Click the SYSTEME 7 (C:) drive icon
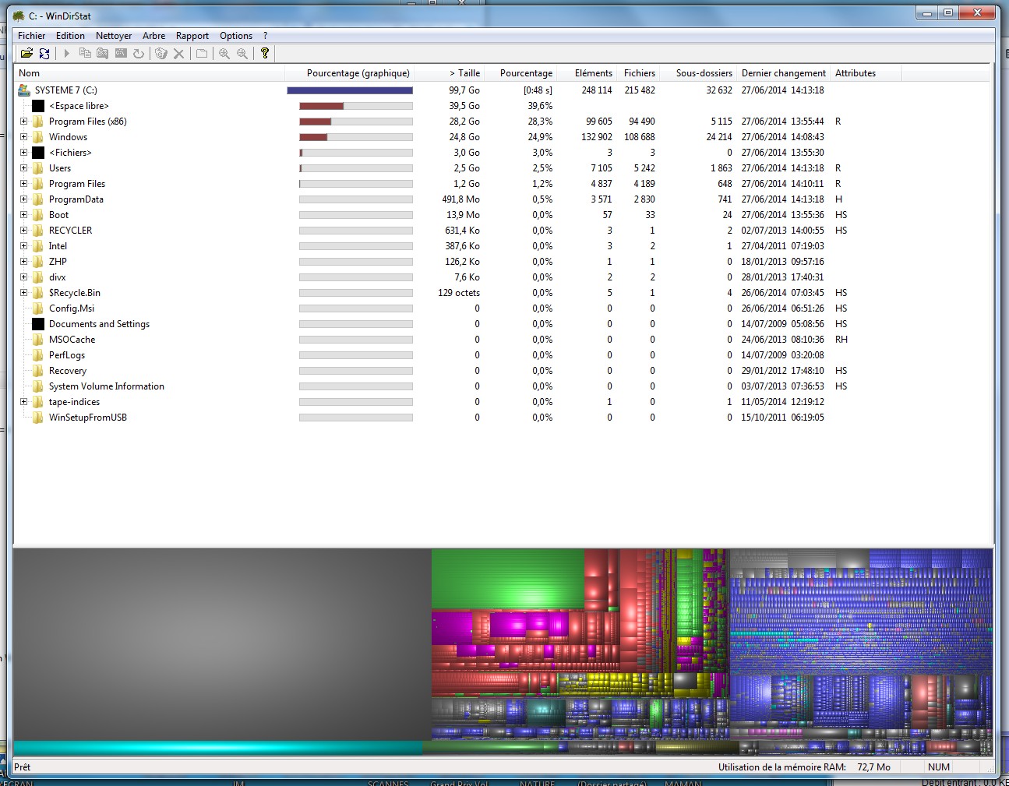Image resolution: width=1009 pixels, height=786 pixels. [24, 90]
